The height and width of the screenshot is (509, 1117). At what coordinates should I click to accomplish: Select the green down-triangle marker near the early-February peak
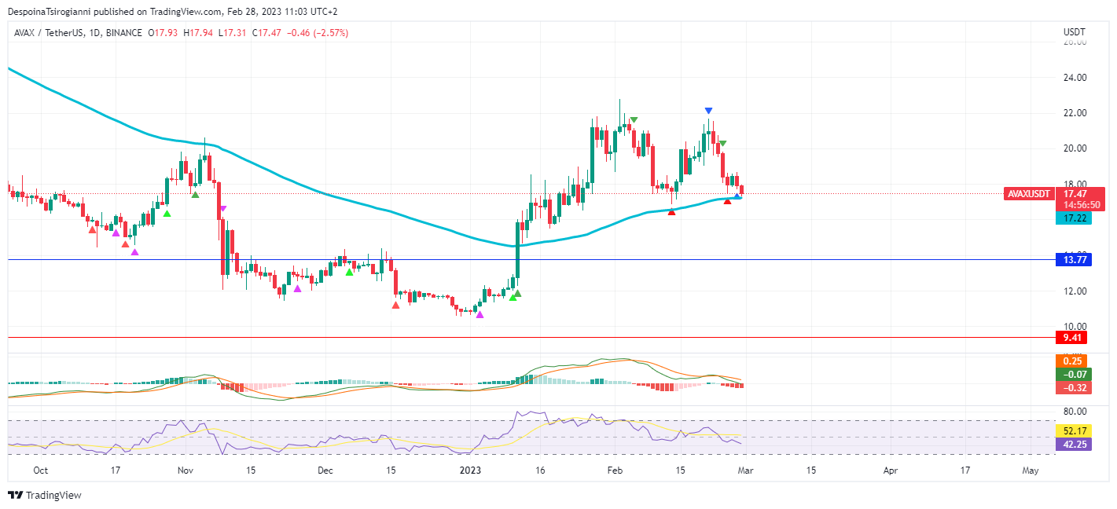[x=633, y=120]
